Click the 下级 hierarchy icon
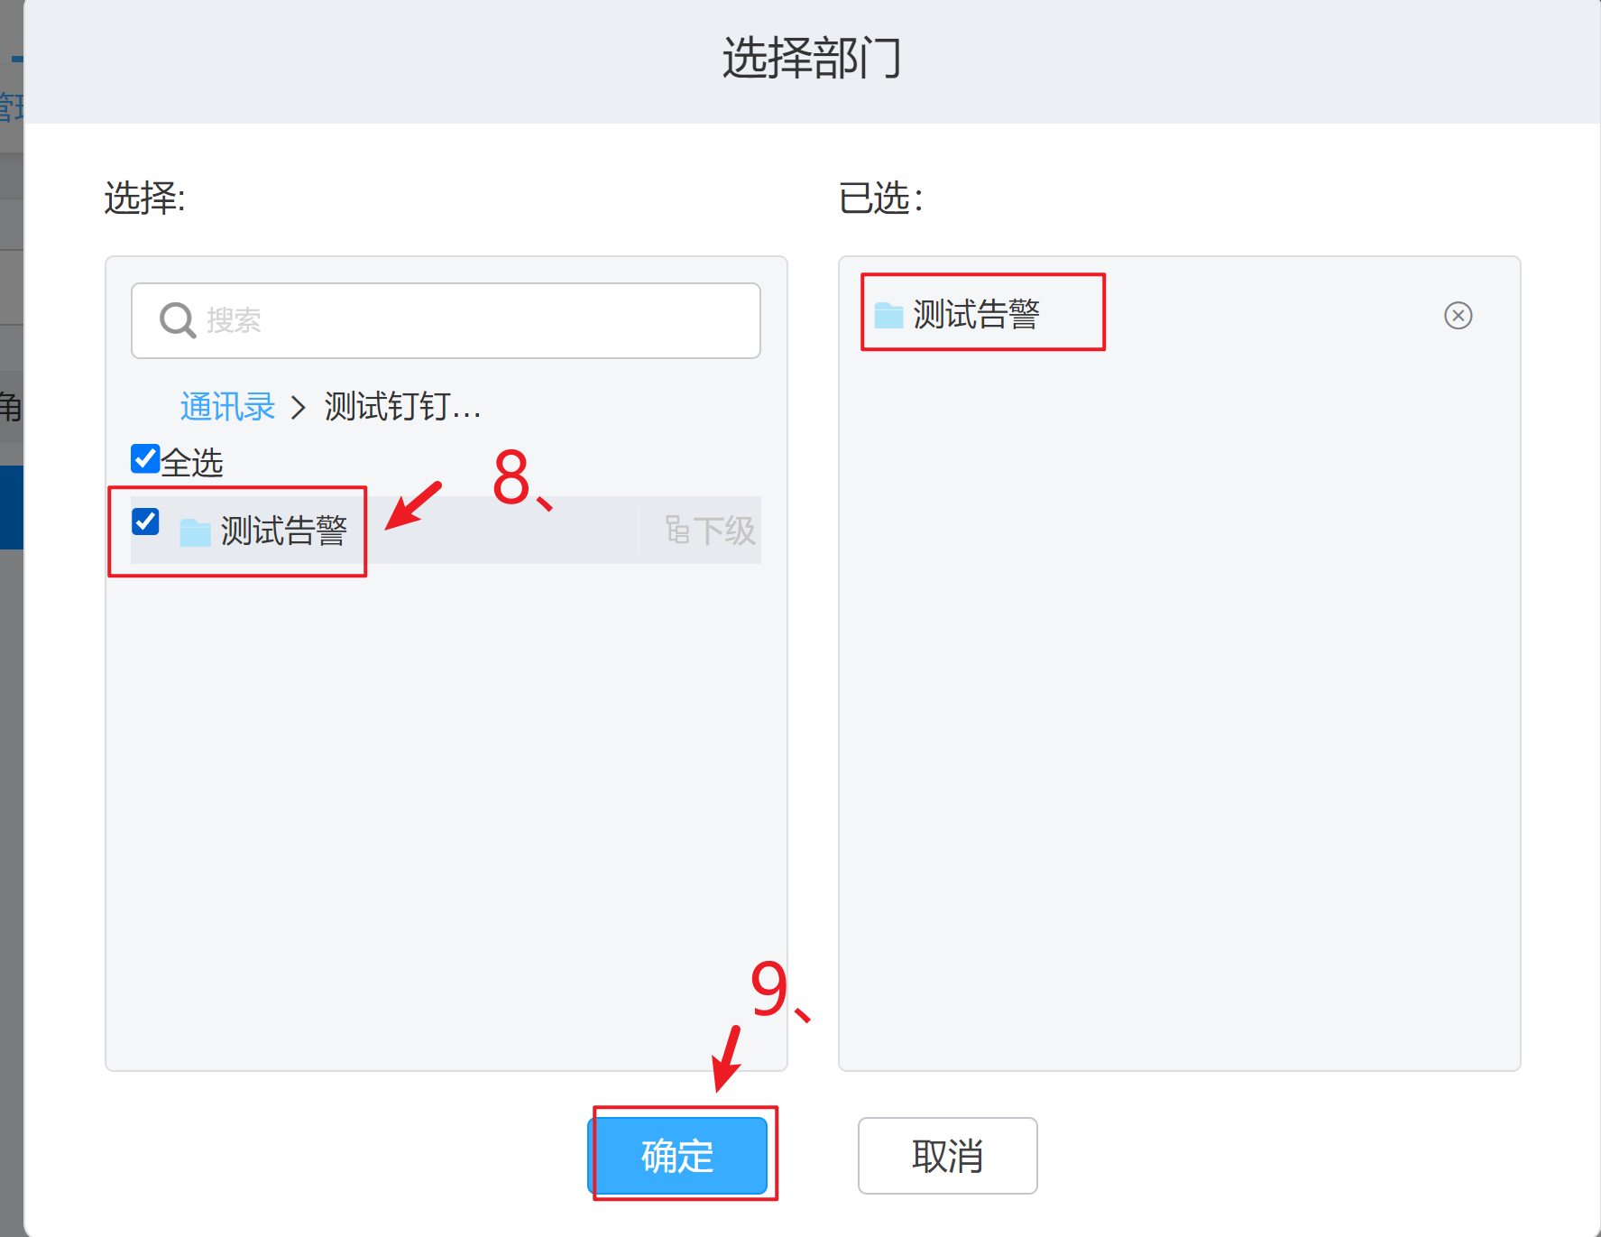 [x=677, y=530]
